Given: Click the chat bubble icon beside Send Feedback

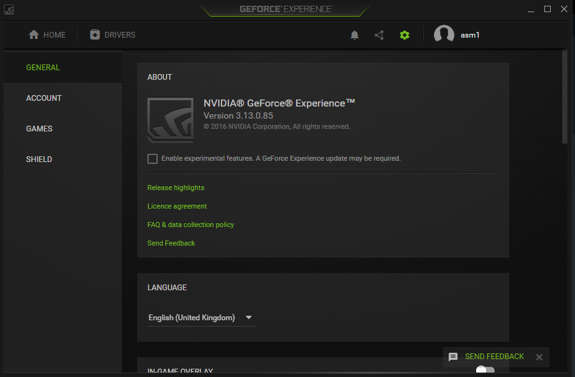Looking at the screenshot, I should point(453,357).
